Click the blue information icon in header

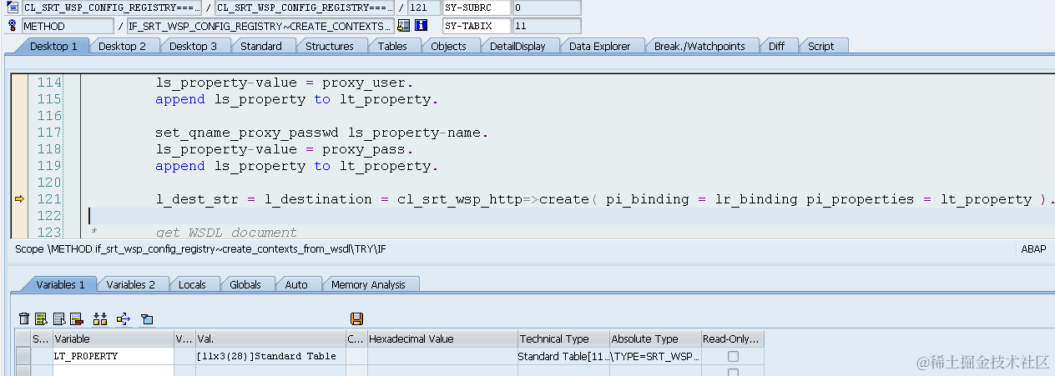[421, 26]
